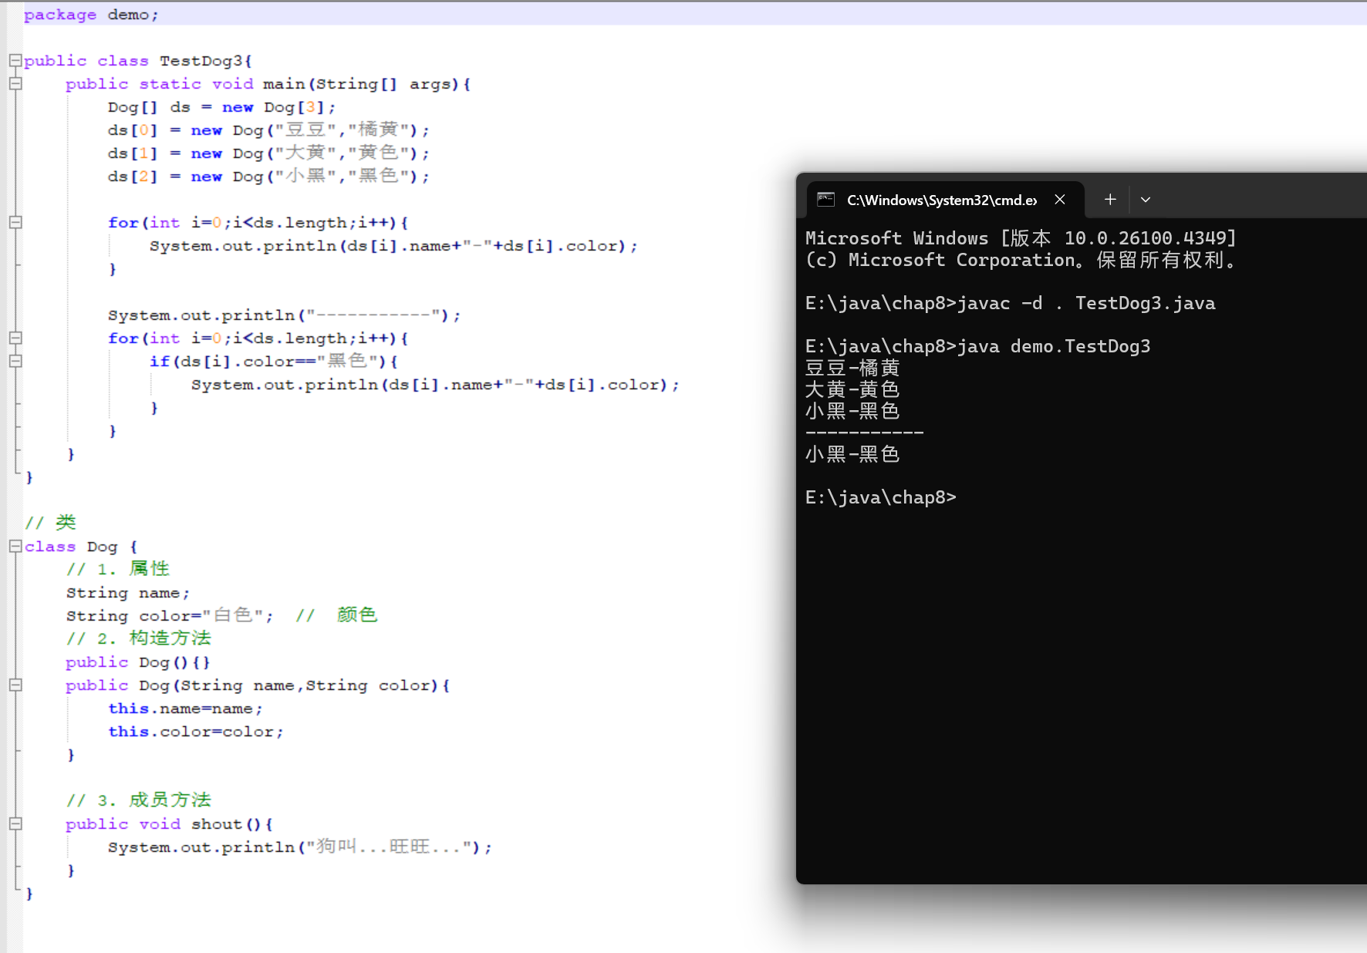Collapse the Dog constructor body
Image resolution: width=1367 pixels, height=953 pixels.
tap(14, 685)
